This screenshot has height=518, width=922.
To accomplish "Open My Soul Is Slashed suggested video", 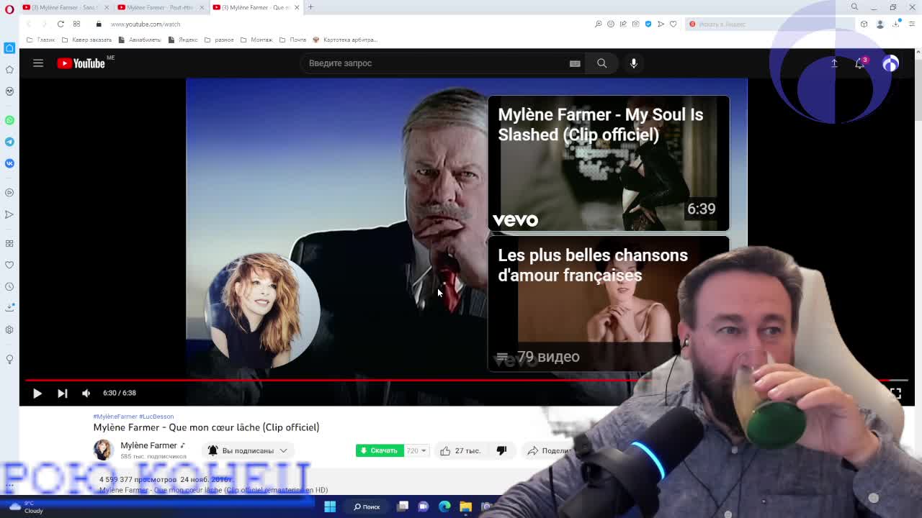I will (609, 163).
